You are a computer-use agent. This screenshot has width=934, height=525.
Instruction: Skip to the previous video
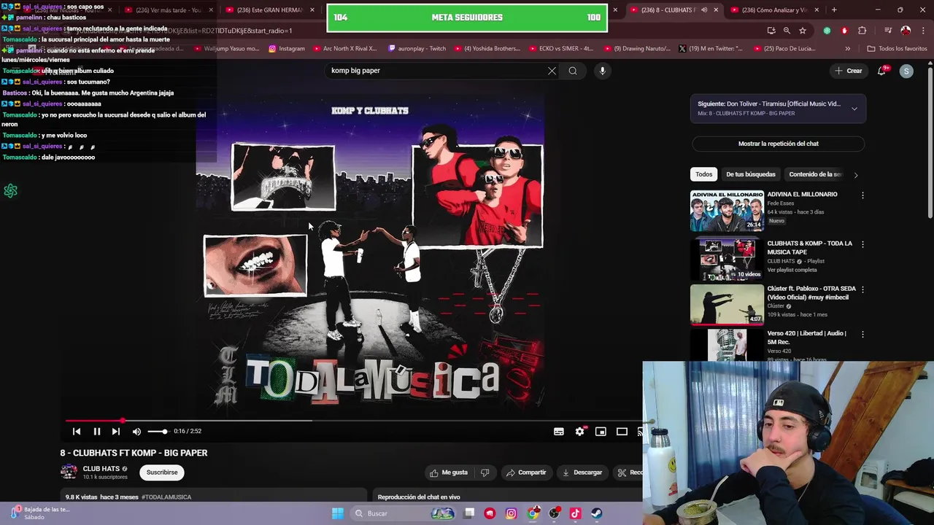click(x=77, y=432)
